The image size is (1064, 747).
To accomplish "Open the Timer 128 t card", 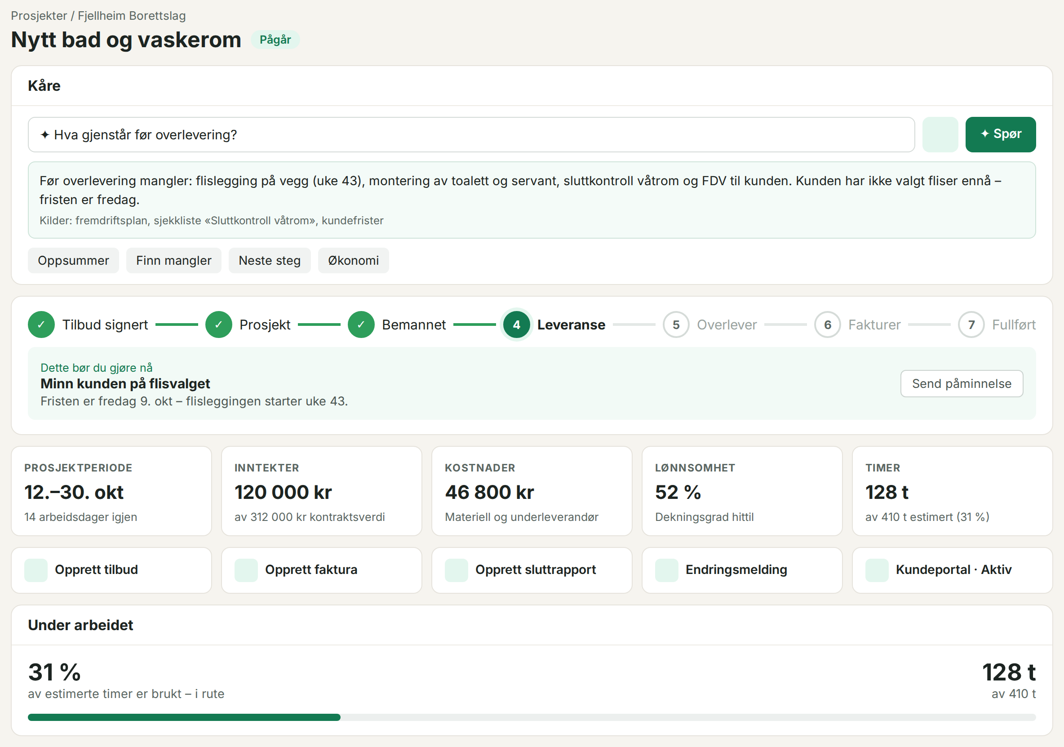I will tap(952, 491).
